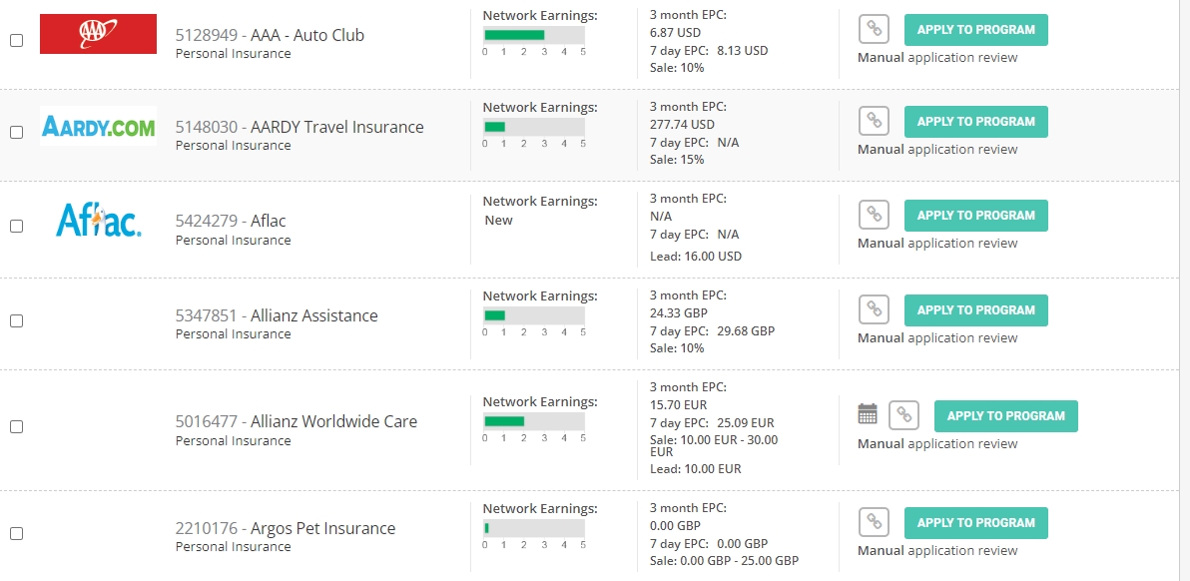Open the Allianz Worldwide Care advertiser link

point(333,421)
